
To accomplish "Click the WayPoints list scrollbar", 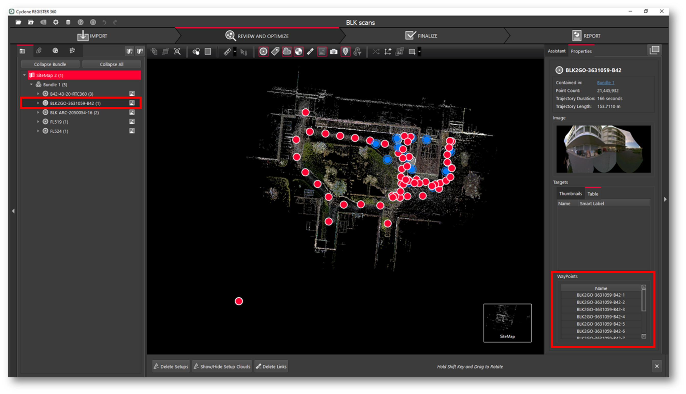I will (x=644, y=300).
